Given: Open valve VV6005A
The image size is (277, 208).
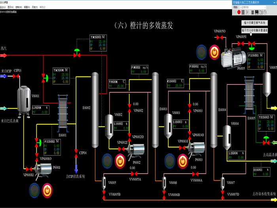Looking at the screenshot, I should click(135, 174).
